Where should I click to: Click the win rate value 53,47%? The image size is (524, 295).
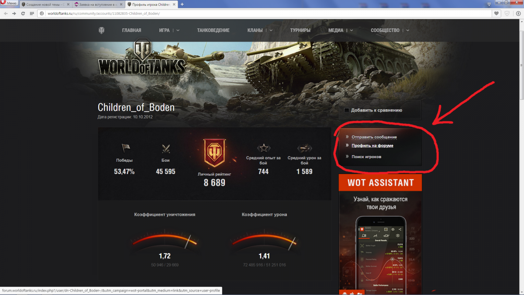point(124,172)
